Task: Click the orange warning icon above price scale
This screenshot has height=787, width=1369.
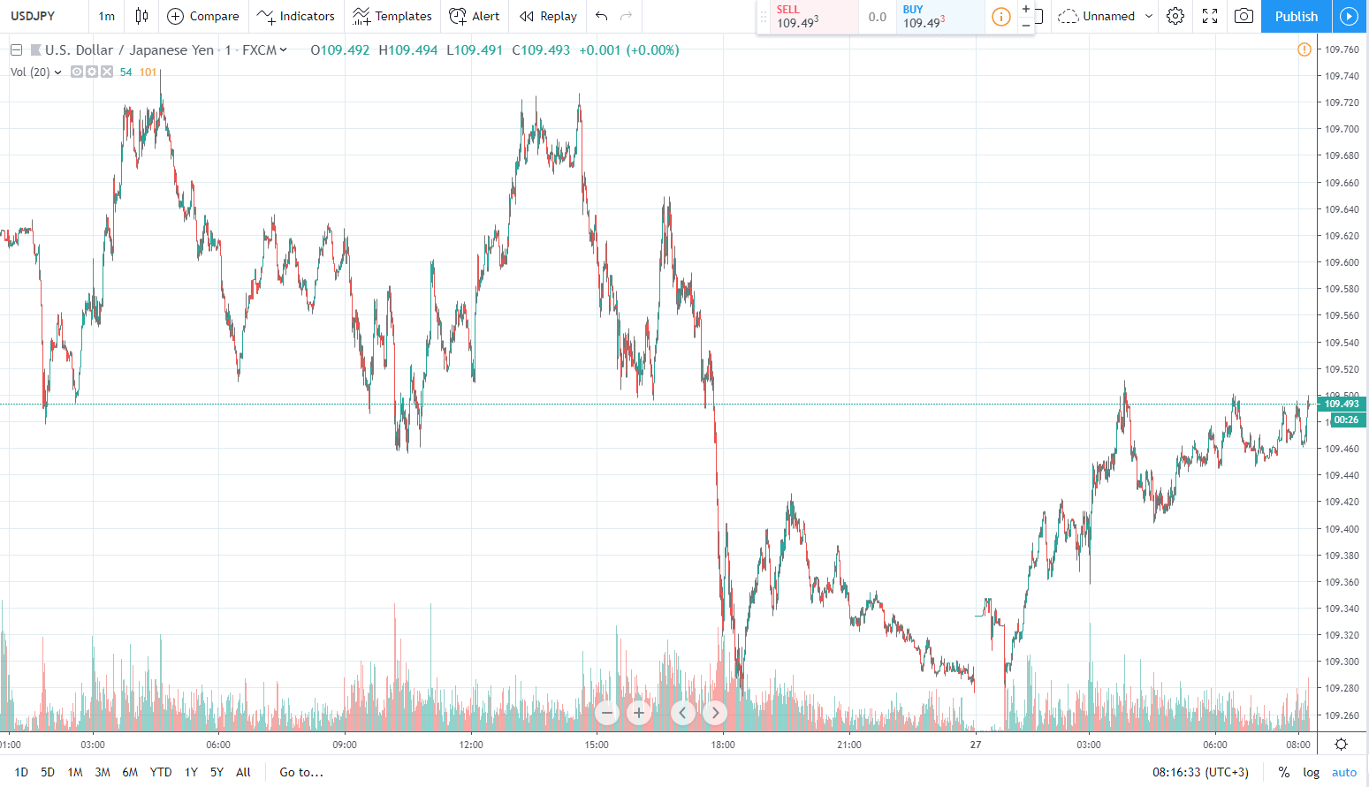Action: 1304,49
